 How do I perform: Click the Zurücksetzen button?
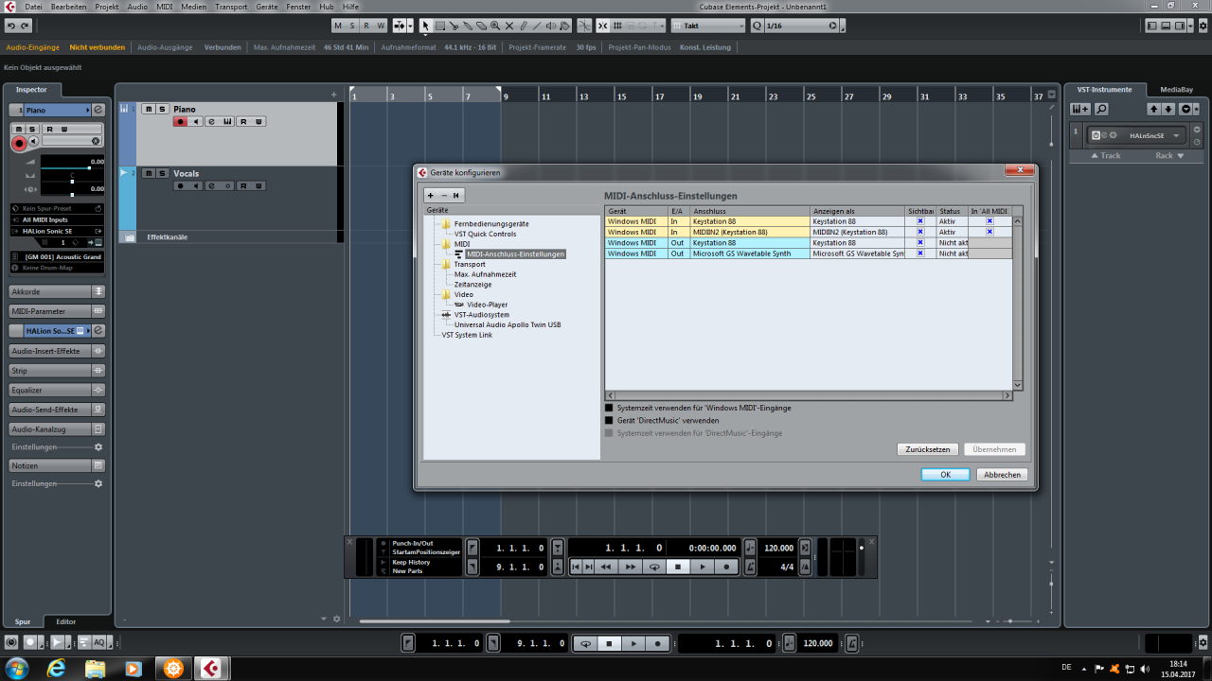[x=928, y=449]
